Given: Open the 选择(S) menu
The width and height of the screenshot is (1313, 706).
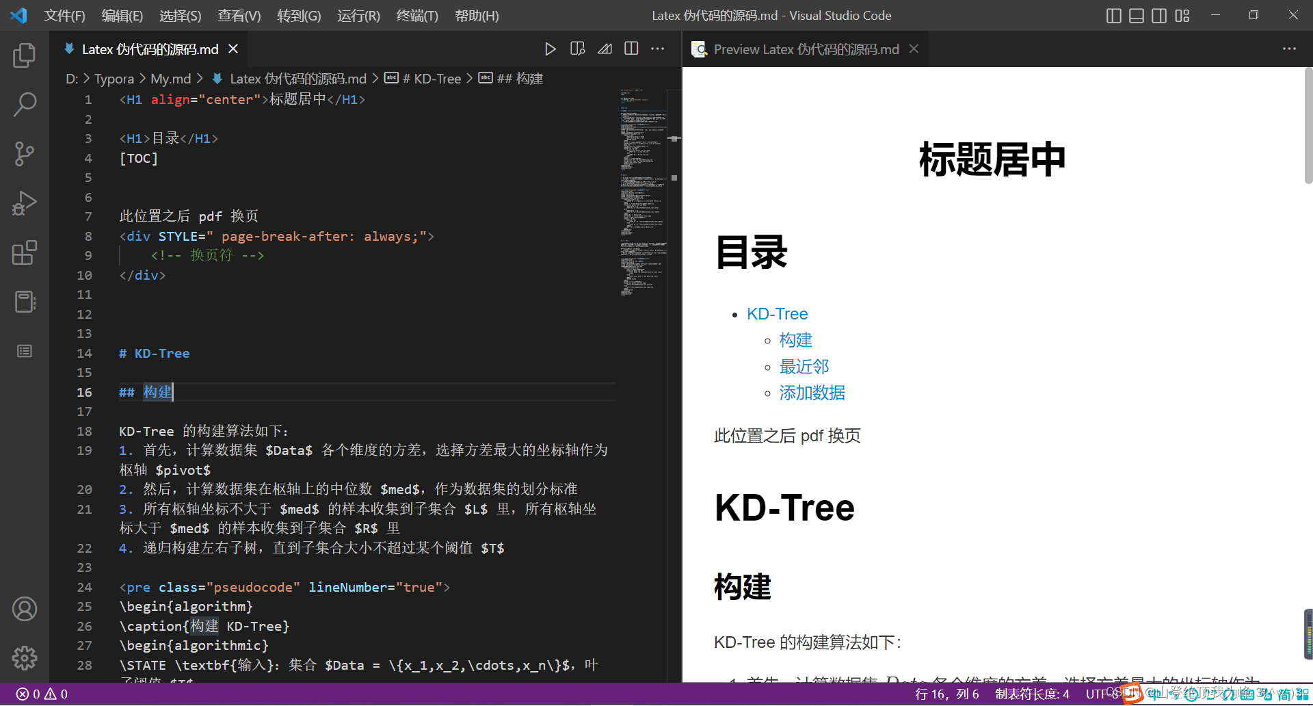Looking at the screenshot, I should [181, 16].
